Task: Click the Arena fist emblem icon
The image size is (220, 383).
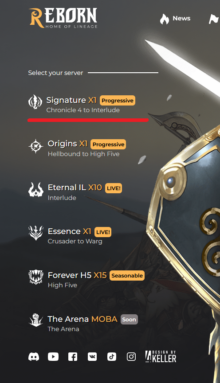Action: click(x=35, y=320)
